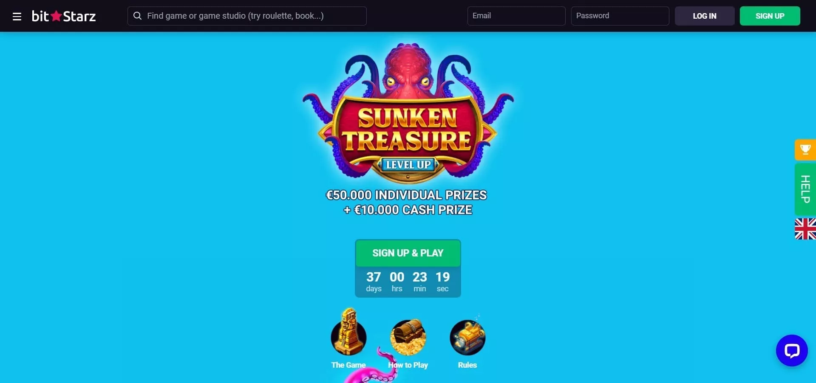Select the How to Play label

tap(408, 365)
